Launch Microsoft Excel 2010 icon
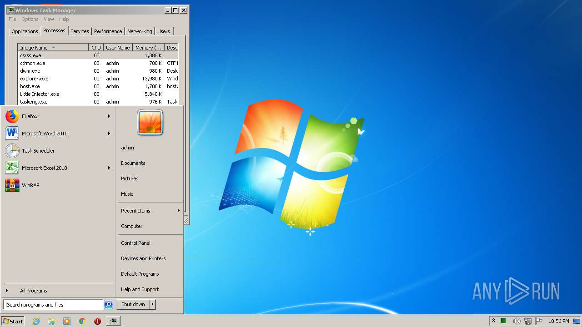The image size is (582, 327). [12, 168]
